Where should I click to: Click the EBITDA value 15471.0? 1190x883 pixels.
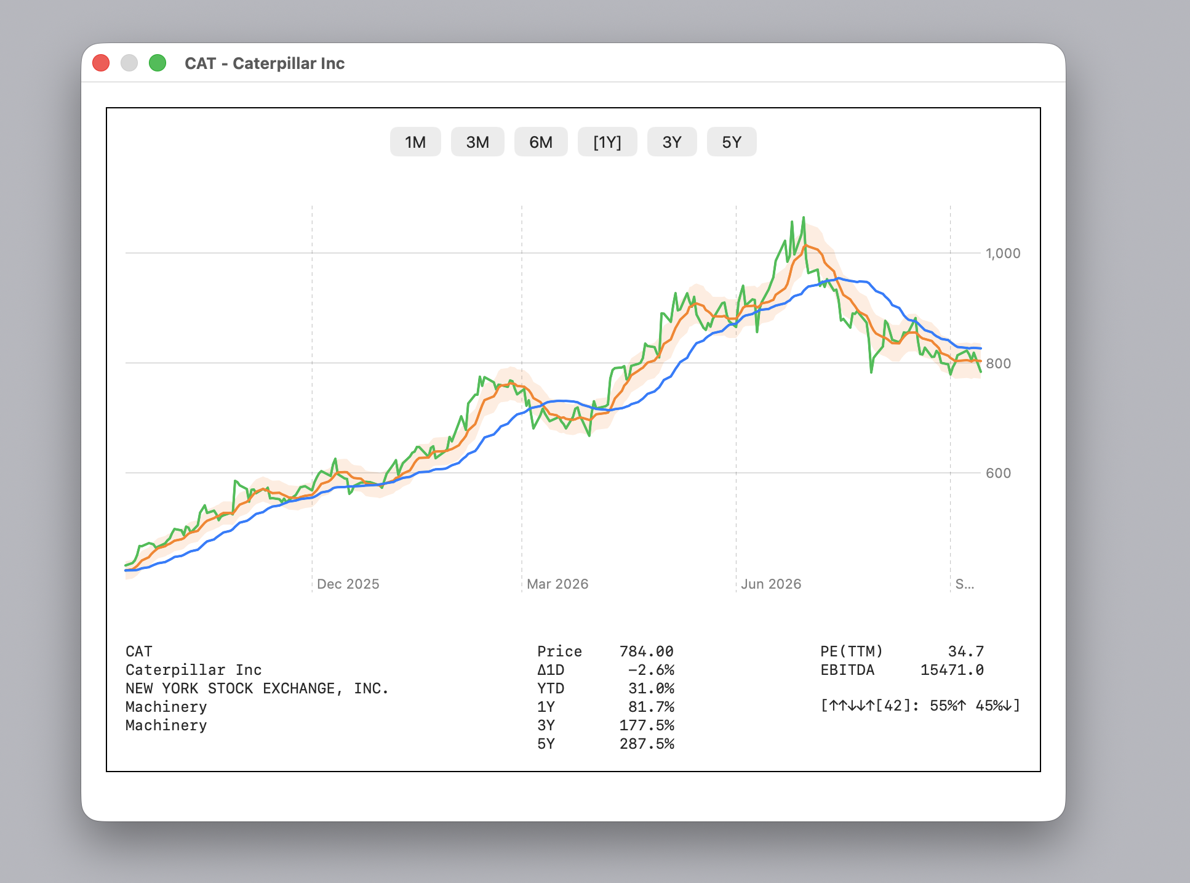(952, 670)
